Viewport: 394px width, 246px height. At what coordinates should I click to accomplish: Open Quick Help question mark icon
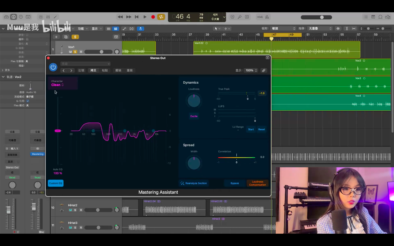click(x=21, y=17)
